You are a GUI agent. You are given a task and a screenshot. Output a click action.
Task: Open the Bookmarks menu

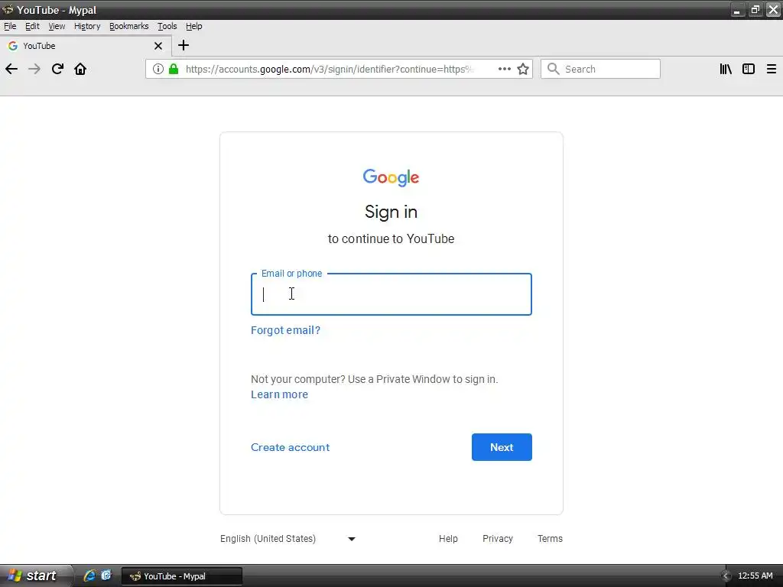(x=128, y=26)
